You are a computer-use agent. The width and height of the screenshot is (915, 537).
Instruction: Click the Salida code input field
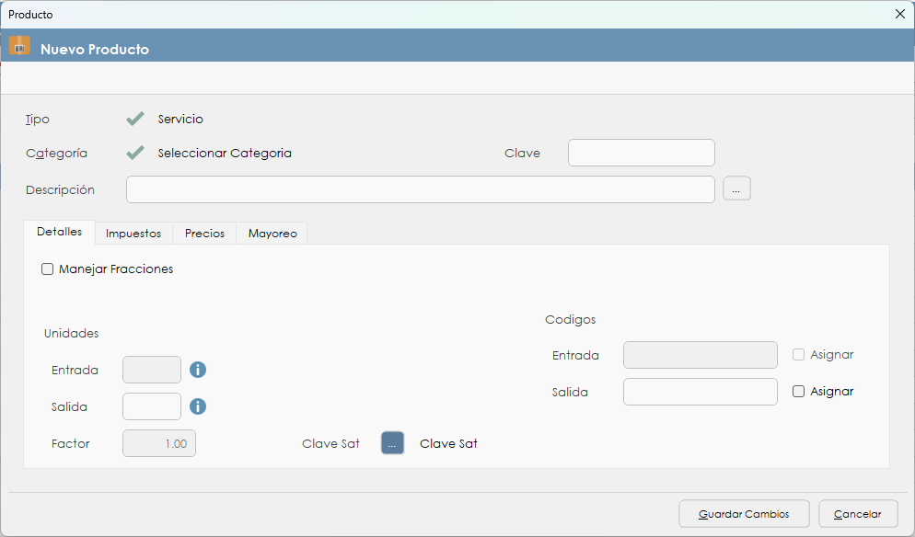tap(700, 392)
